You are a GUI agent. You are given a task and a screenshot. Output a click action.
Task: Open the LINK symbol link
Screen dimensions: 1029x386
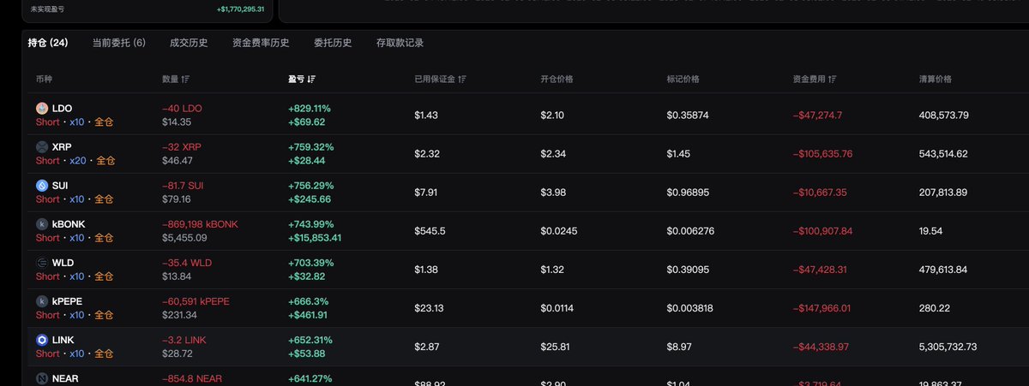[63, 340]
